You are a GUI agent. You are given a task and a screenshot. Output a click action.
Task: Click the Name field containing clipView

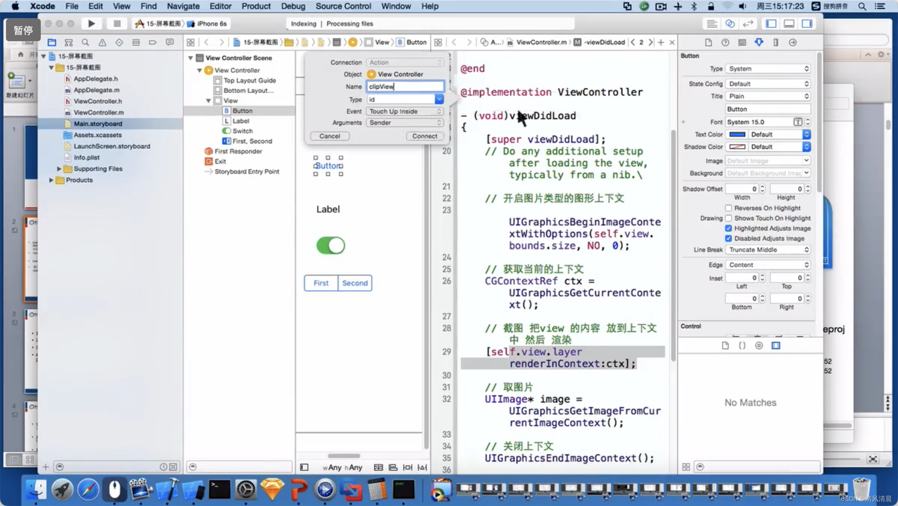tap(405, 86)
